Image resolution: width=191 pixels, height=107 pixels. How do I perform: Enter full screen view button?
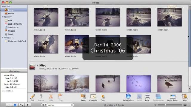pos(21,105)
